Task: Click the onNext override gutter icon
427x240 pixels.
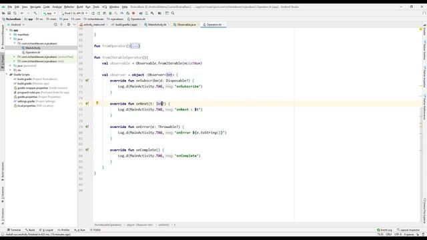Action: pyautogui.click(x=87, y=104)
